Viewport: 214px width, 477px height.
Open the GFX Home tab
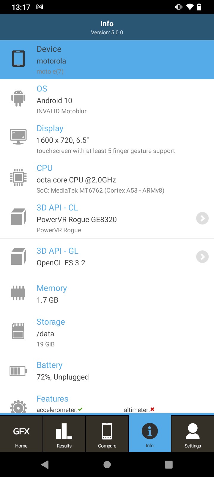click(x=21, y=434)
